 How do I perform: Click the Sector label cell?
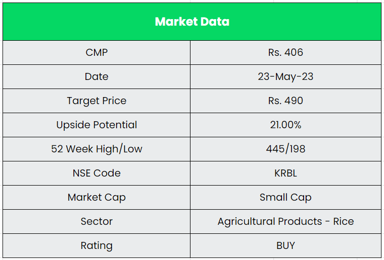click(x=97, y=221)
